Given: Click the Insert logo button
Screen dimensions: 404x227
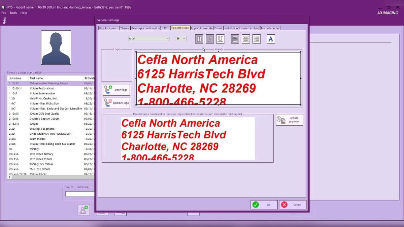Looking at the screenshot, I should [116, 90].
